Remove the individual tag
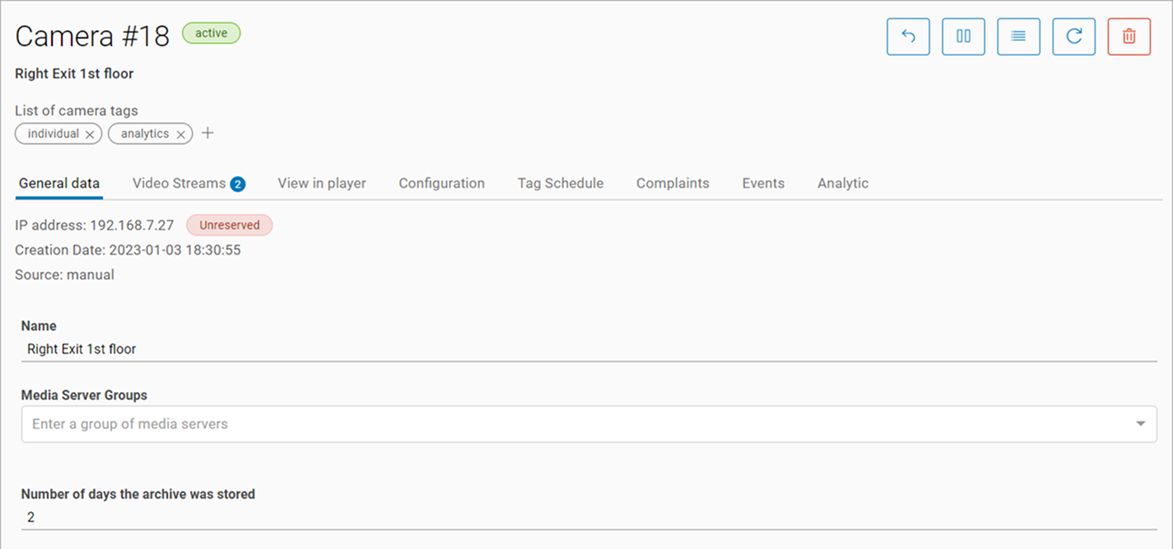 point(90,134)
